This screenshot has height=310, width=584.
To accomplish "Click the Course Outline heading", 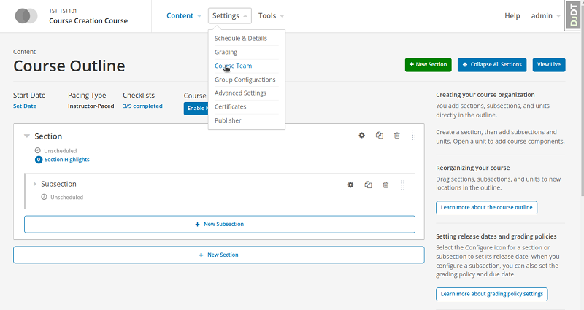I will pos(69,66).
